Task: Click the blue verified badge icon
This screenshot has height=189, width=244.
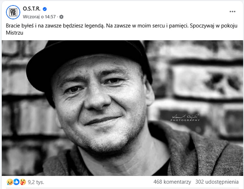Action: coord(45,9)
